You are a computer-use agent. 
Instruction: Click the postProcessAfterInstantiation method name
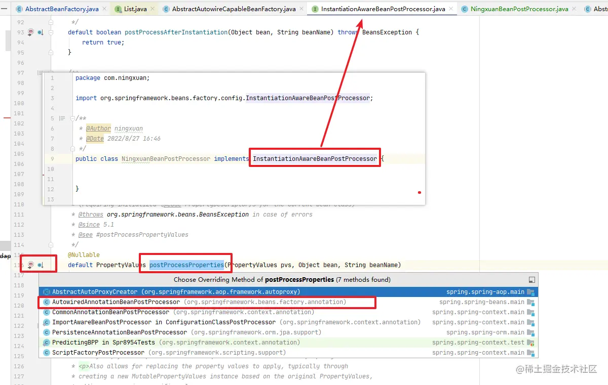pos(176,32)
